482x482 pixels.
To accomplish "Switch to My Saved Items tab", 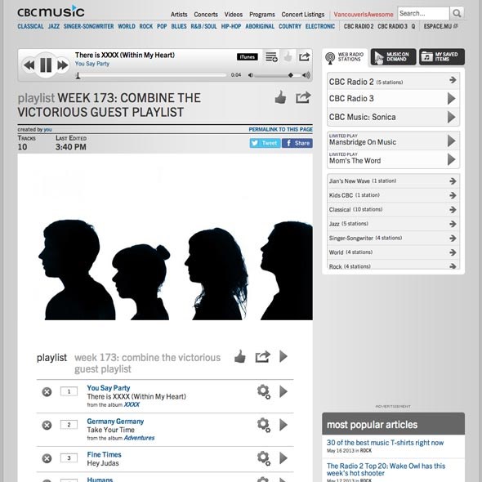I will pyautogui.click(x=442, y=57).
